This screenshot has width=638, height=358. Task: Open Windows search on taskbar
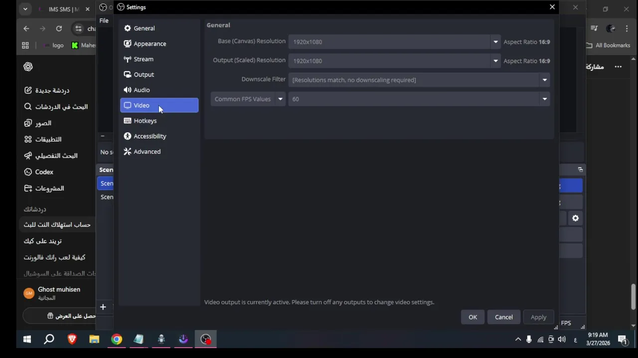tap(49, 339)
